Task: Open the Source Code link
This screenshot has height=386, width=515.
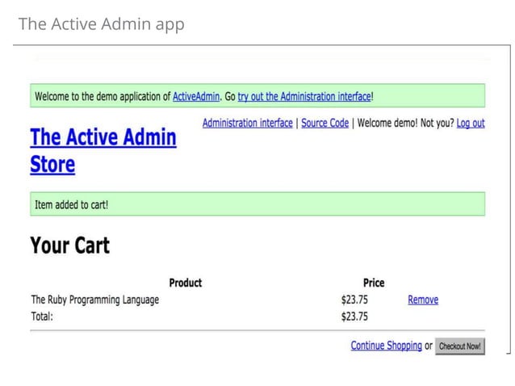Action: point(324,124)
